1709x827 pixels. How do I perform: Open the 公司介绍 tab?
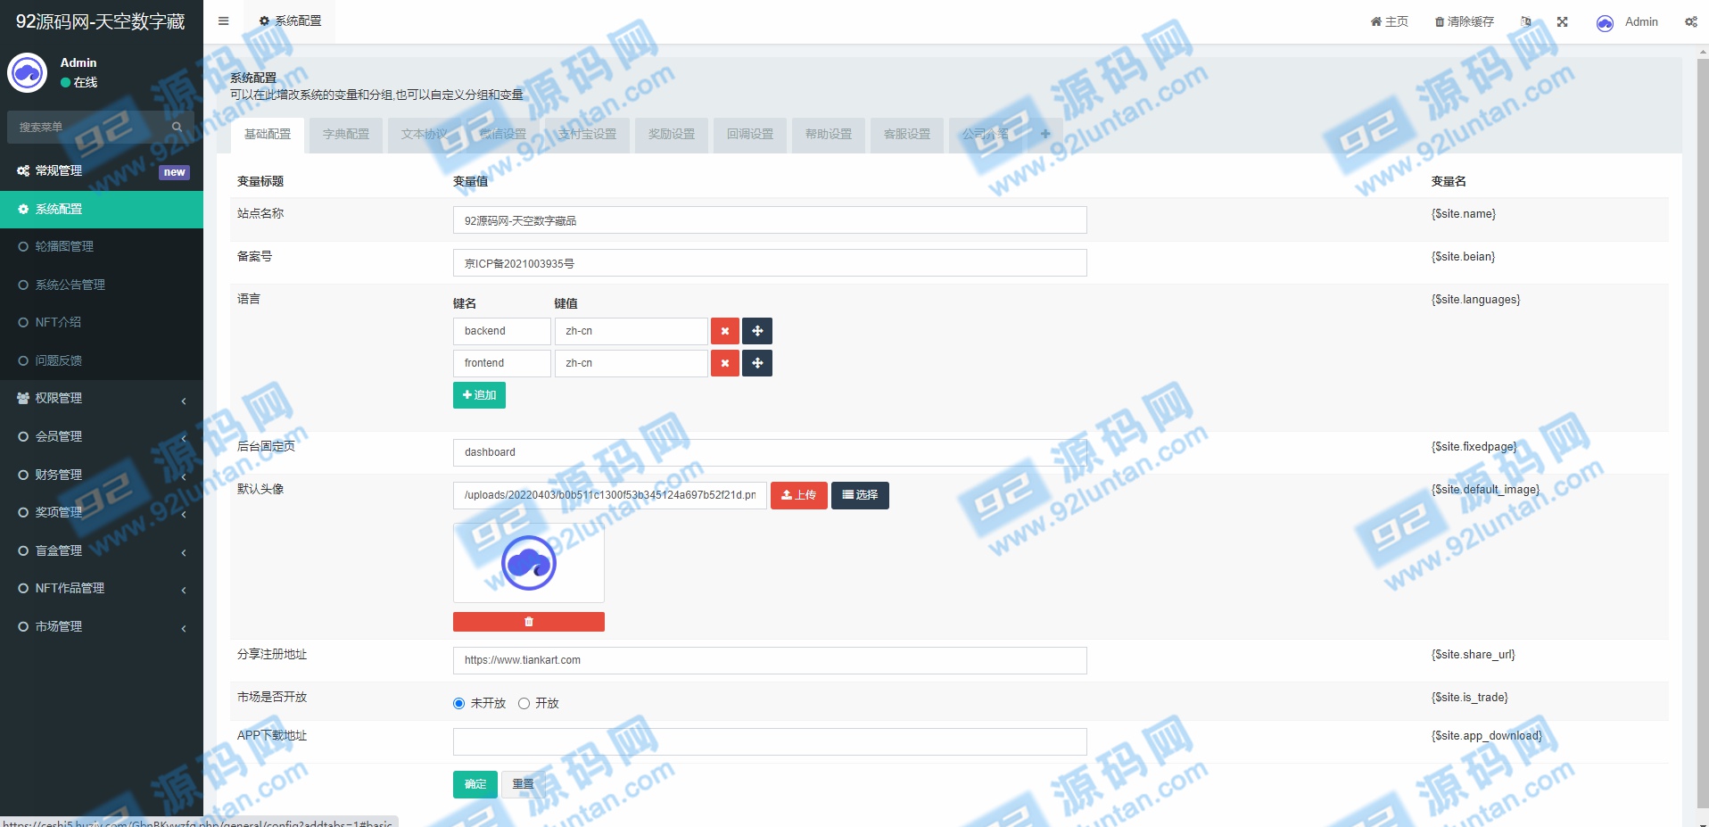pyautogui.click(x=986, y=134)
